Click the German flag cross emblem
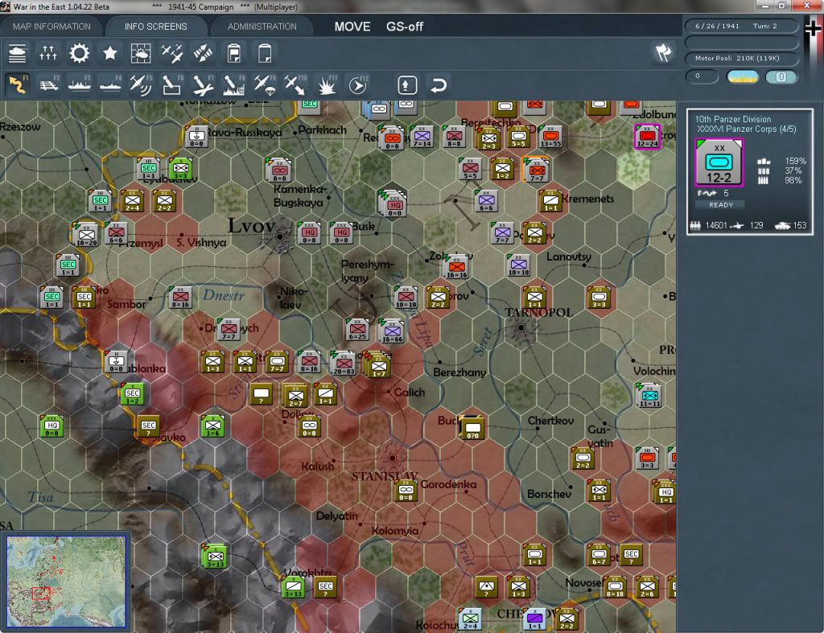Image resolution: width=824 pixels, height=633 pixels. 813,29
